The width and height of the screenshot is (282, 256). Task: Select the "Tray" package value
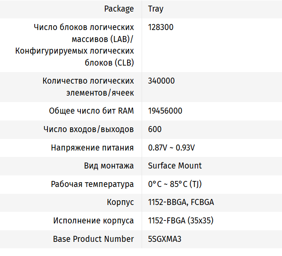click(x=156, y=9)
